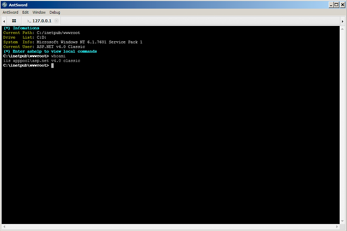
Task: Click the AntSword title bar logo
Action: tap(5, 5)
